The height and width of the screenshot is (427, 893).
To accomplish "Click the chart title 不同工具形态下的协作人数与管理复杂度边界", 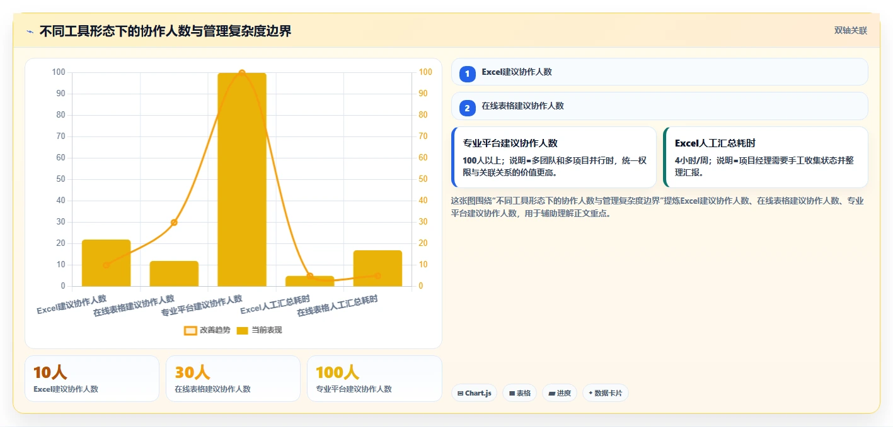I will coord(165,31).
